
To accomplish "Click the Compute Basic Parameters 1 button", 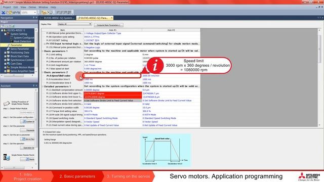I will (108, 25).
